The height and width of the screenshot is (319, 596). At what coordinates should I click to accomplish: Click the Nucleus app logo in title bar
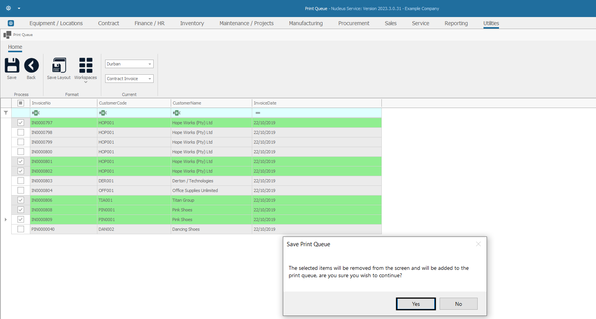click(x=9, y=8)
